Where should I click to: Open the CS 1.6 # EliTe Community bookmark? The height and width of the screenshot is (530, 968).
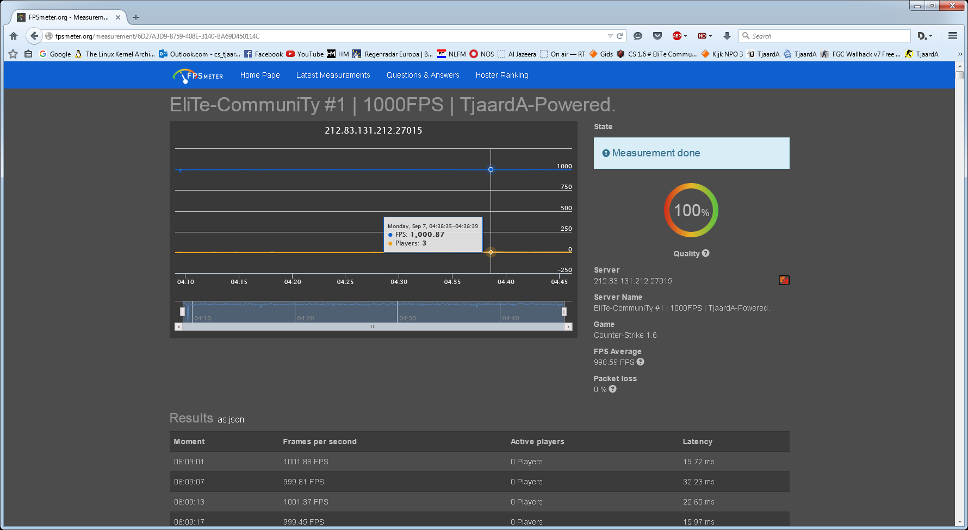[656, 54]
